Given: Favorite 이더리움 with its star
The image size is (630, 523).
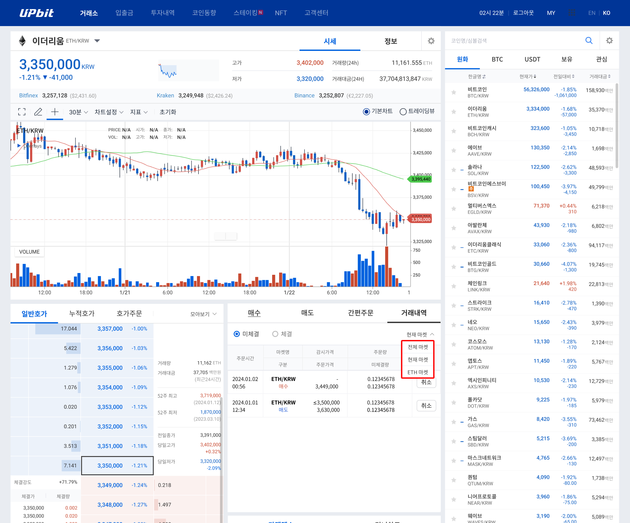Looking at the screenshot, I should coord(454,112).
